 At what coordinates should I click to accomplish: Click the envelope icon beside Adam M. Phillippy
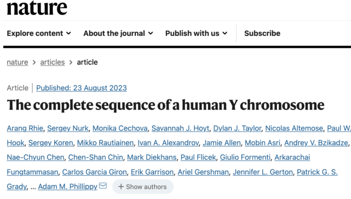[x=103, y=186]
